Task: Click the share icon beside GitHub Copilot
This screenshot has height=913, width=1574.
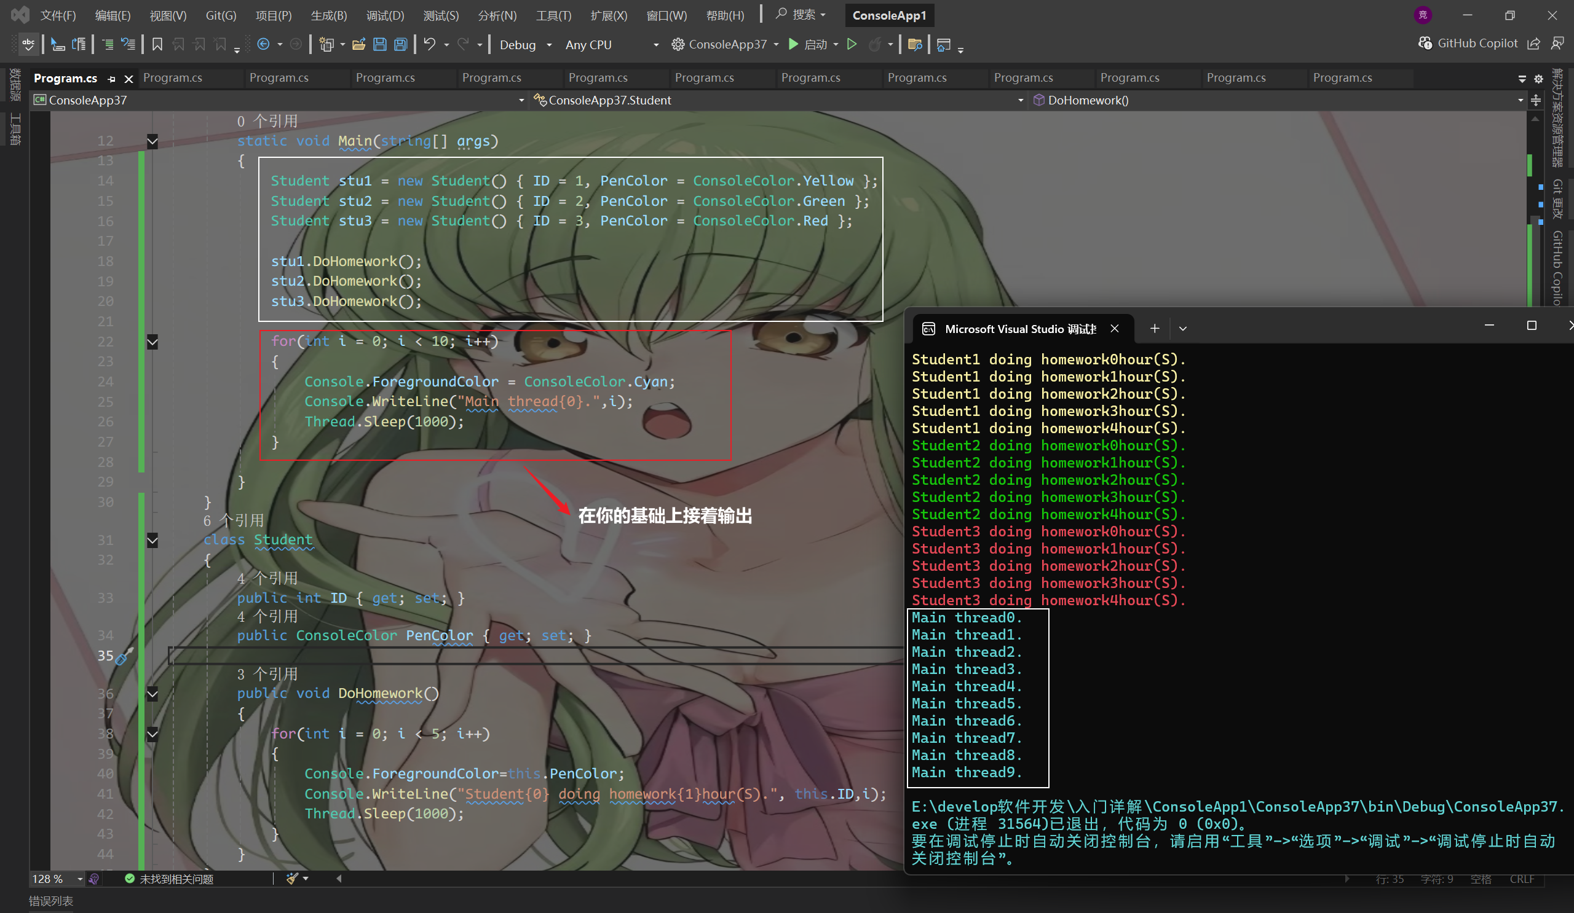Action: click(1534, 44)
